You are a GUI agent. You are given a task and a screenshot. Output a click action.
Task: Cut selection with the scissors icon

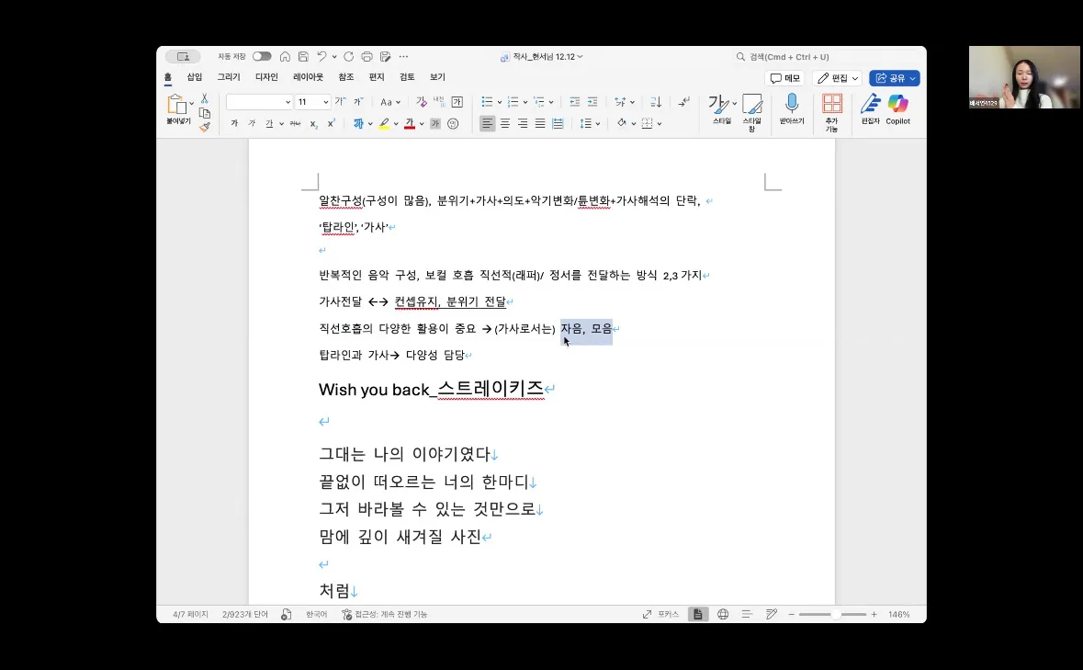tap(205, 98)
